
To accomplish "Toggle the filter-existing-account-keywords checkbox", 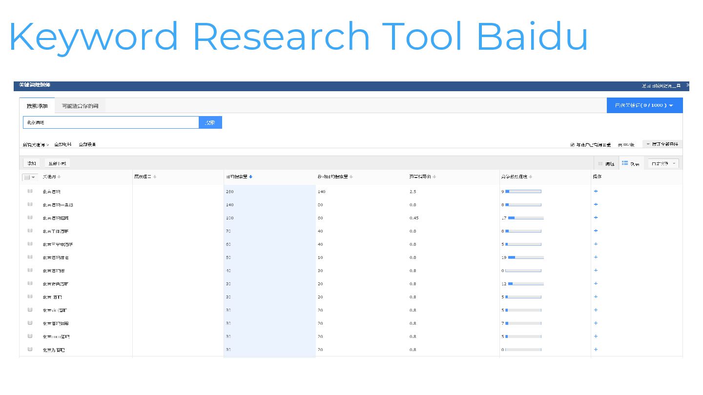I will (572, 145).
